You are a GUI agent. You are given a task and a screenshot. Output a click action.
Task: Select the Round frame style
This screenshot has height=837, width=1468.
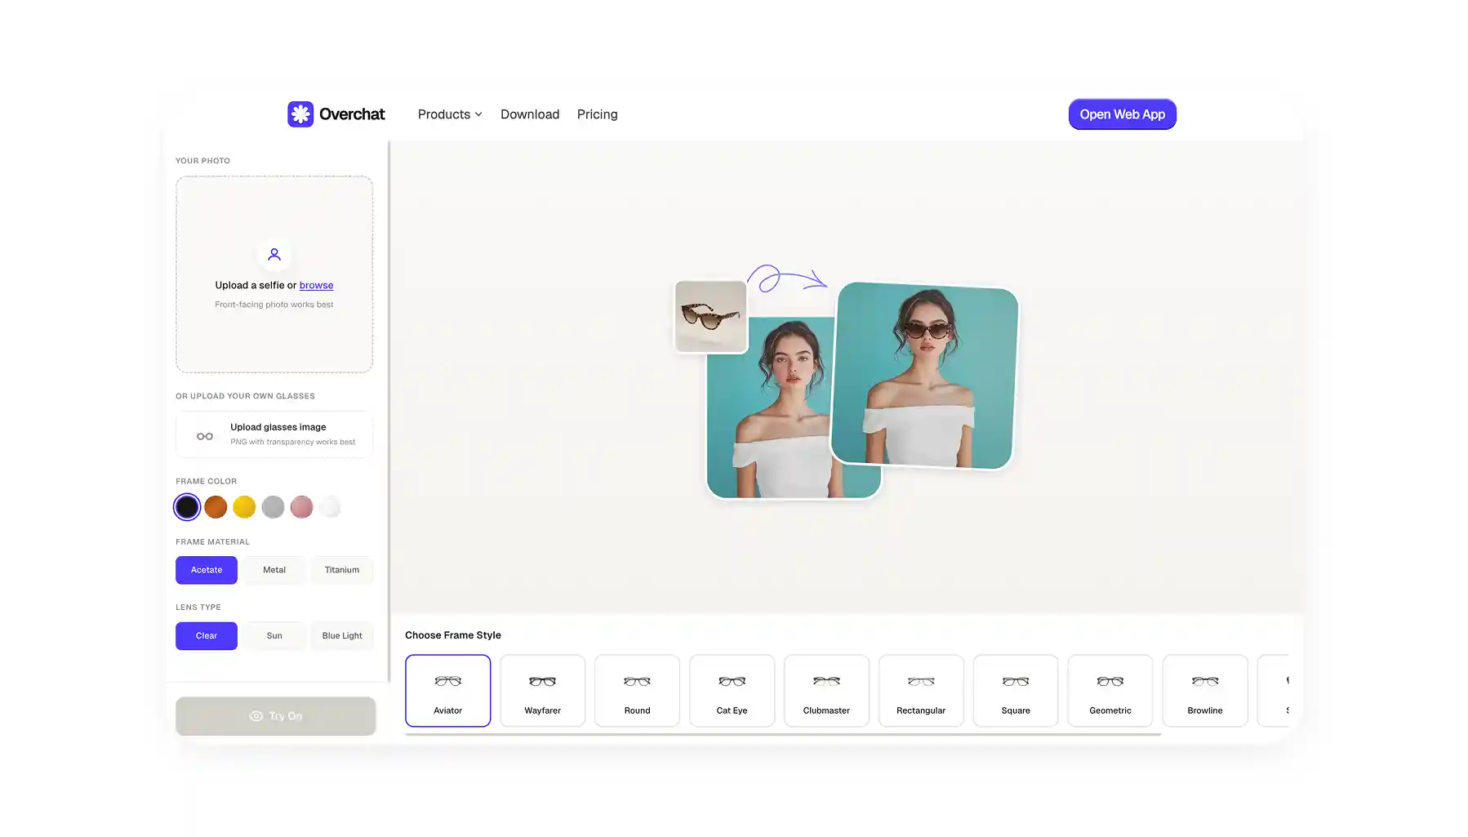click(637, 690)
